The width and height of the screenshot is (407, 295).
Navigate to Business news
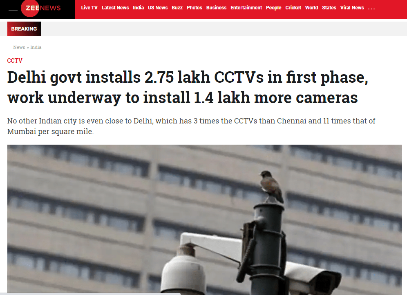click(216, 8)
